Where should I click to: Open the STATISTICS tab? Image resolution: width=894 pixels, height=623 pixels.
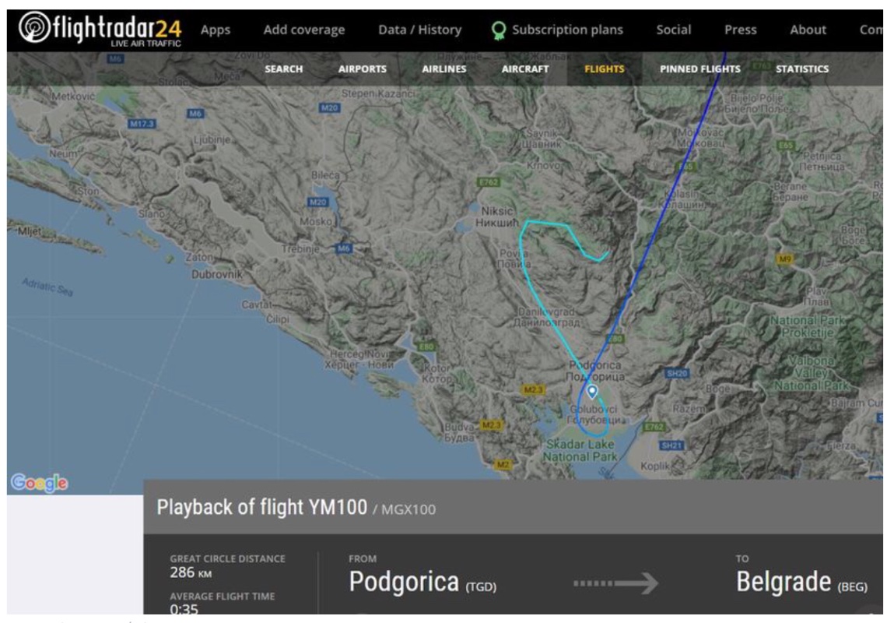tap(802, 69)
